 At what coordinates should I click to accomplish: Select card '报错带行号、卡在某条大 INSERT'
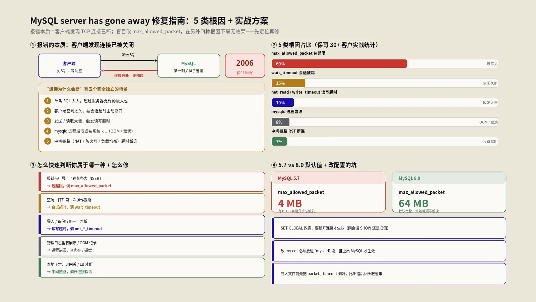click(152, 182)
